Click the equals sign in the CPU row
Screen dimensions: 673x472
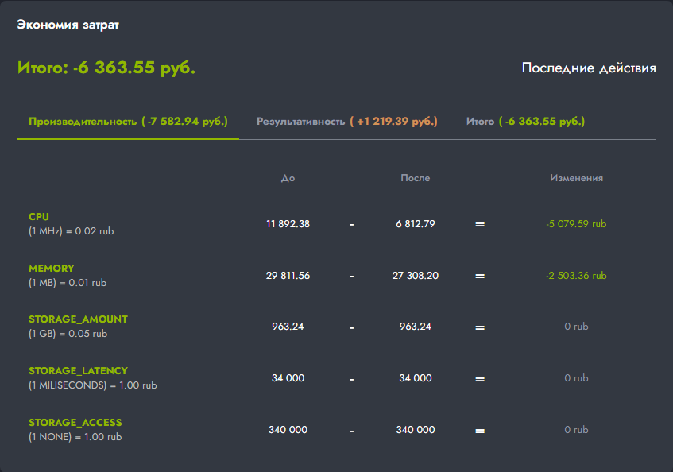pos(479,225)
